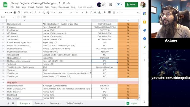190x107 pixels.
Task: Open the File menu
Action: coord(12,7)
